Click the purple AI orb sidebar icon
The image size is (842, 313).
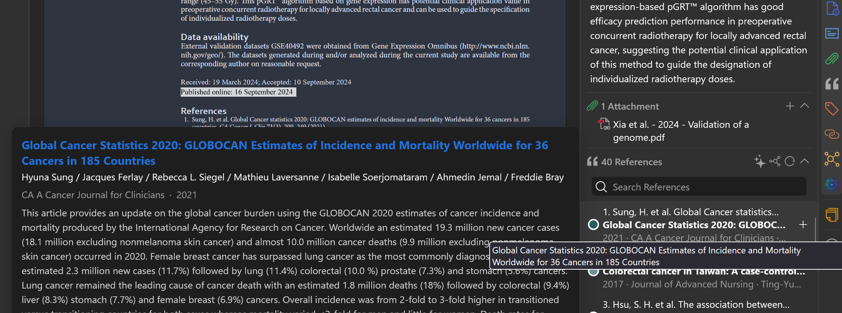[x=832, y=184]
